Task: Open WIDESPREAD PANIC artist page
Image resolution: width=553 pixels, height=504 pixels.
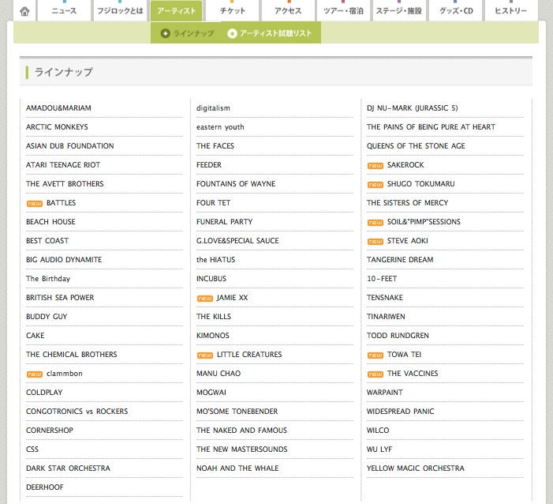Action: [x=400, y=412]
